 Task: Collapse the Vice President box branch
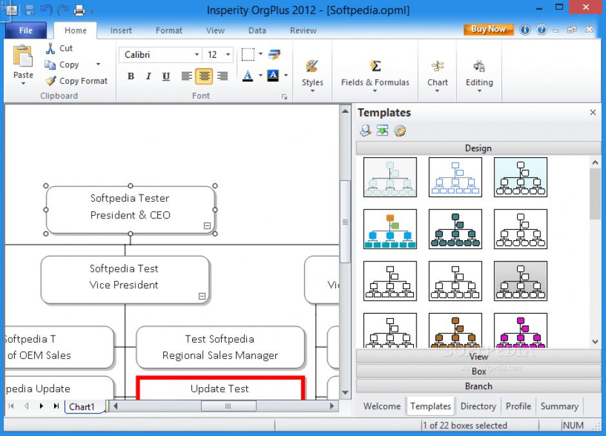coord(202,296)
